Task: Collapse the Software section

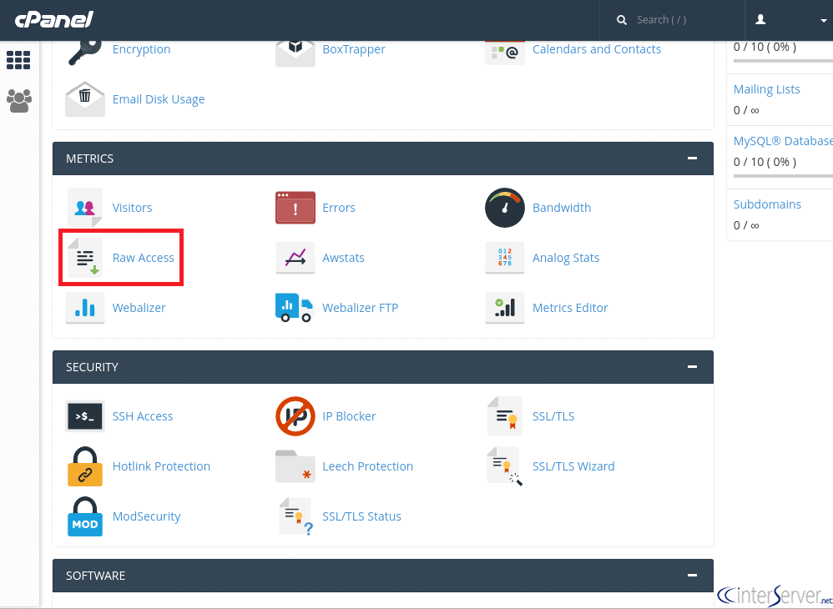Action: [692, 576]
